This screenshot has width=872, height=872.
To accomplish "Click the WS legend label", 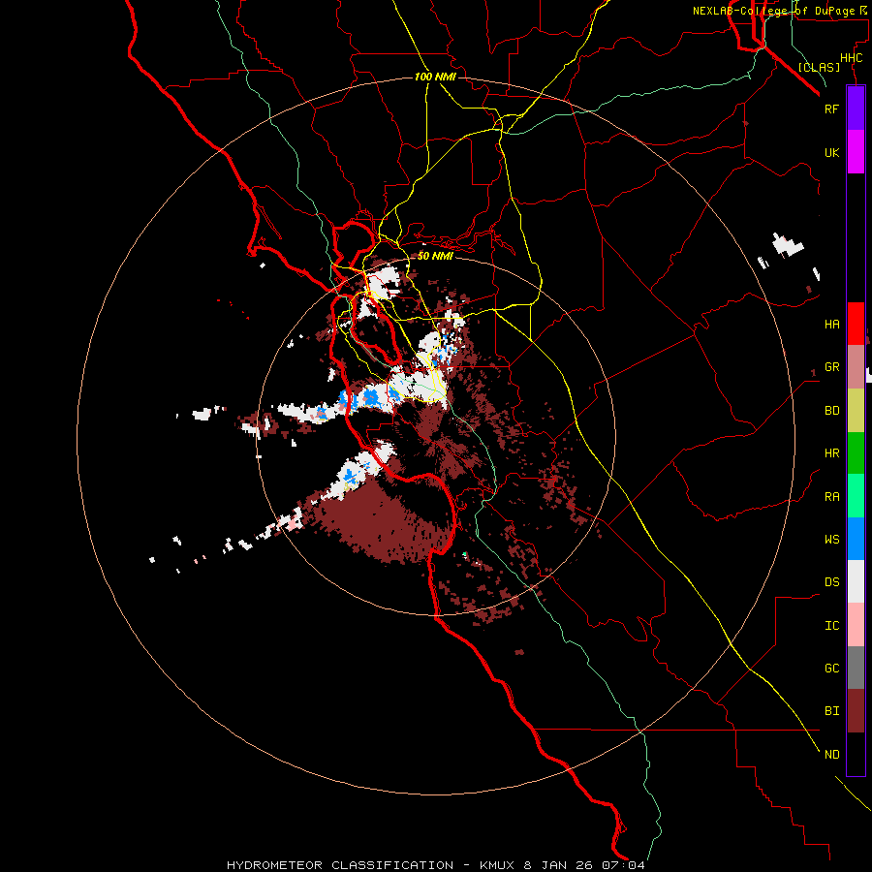I will (x=831, y=540).
